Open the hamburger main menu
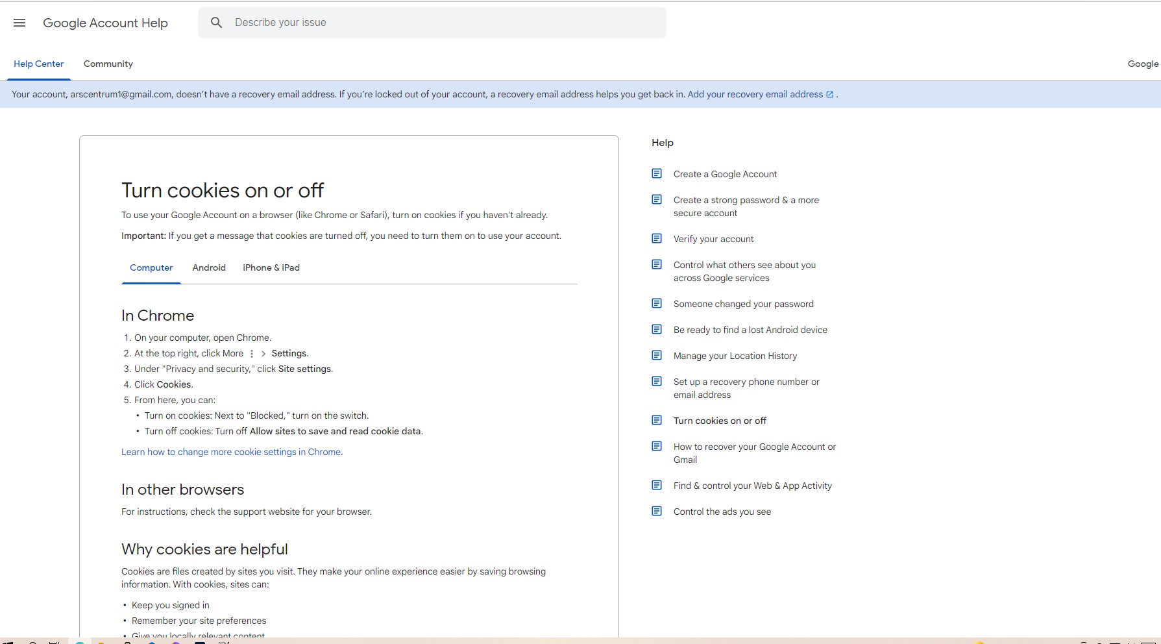The width and height of the screenshot is (1161, 644). click(x=19, y=23)
